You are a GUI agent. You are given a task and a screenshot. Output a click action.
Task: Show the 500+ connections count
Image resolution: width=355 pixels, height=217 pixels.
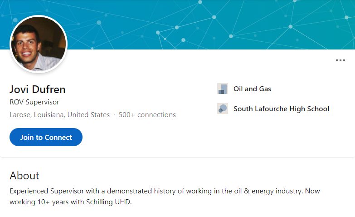(x=147, y=115)
